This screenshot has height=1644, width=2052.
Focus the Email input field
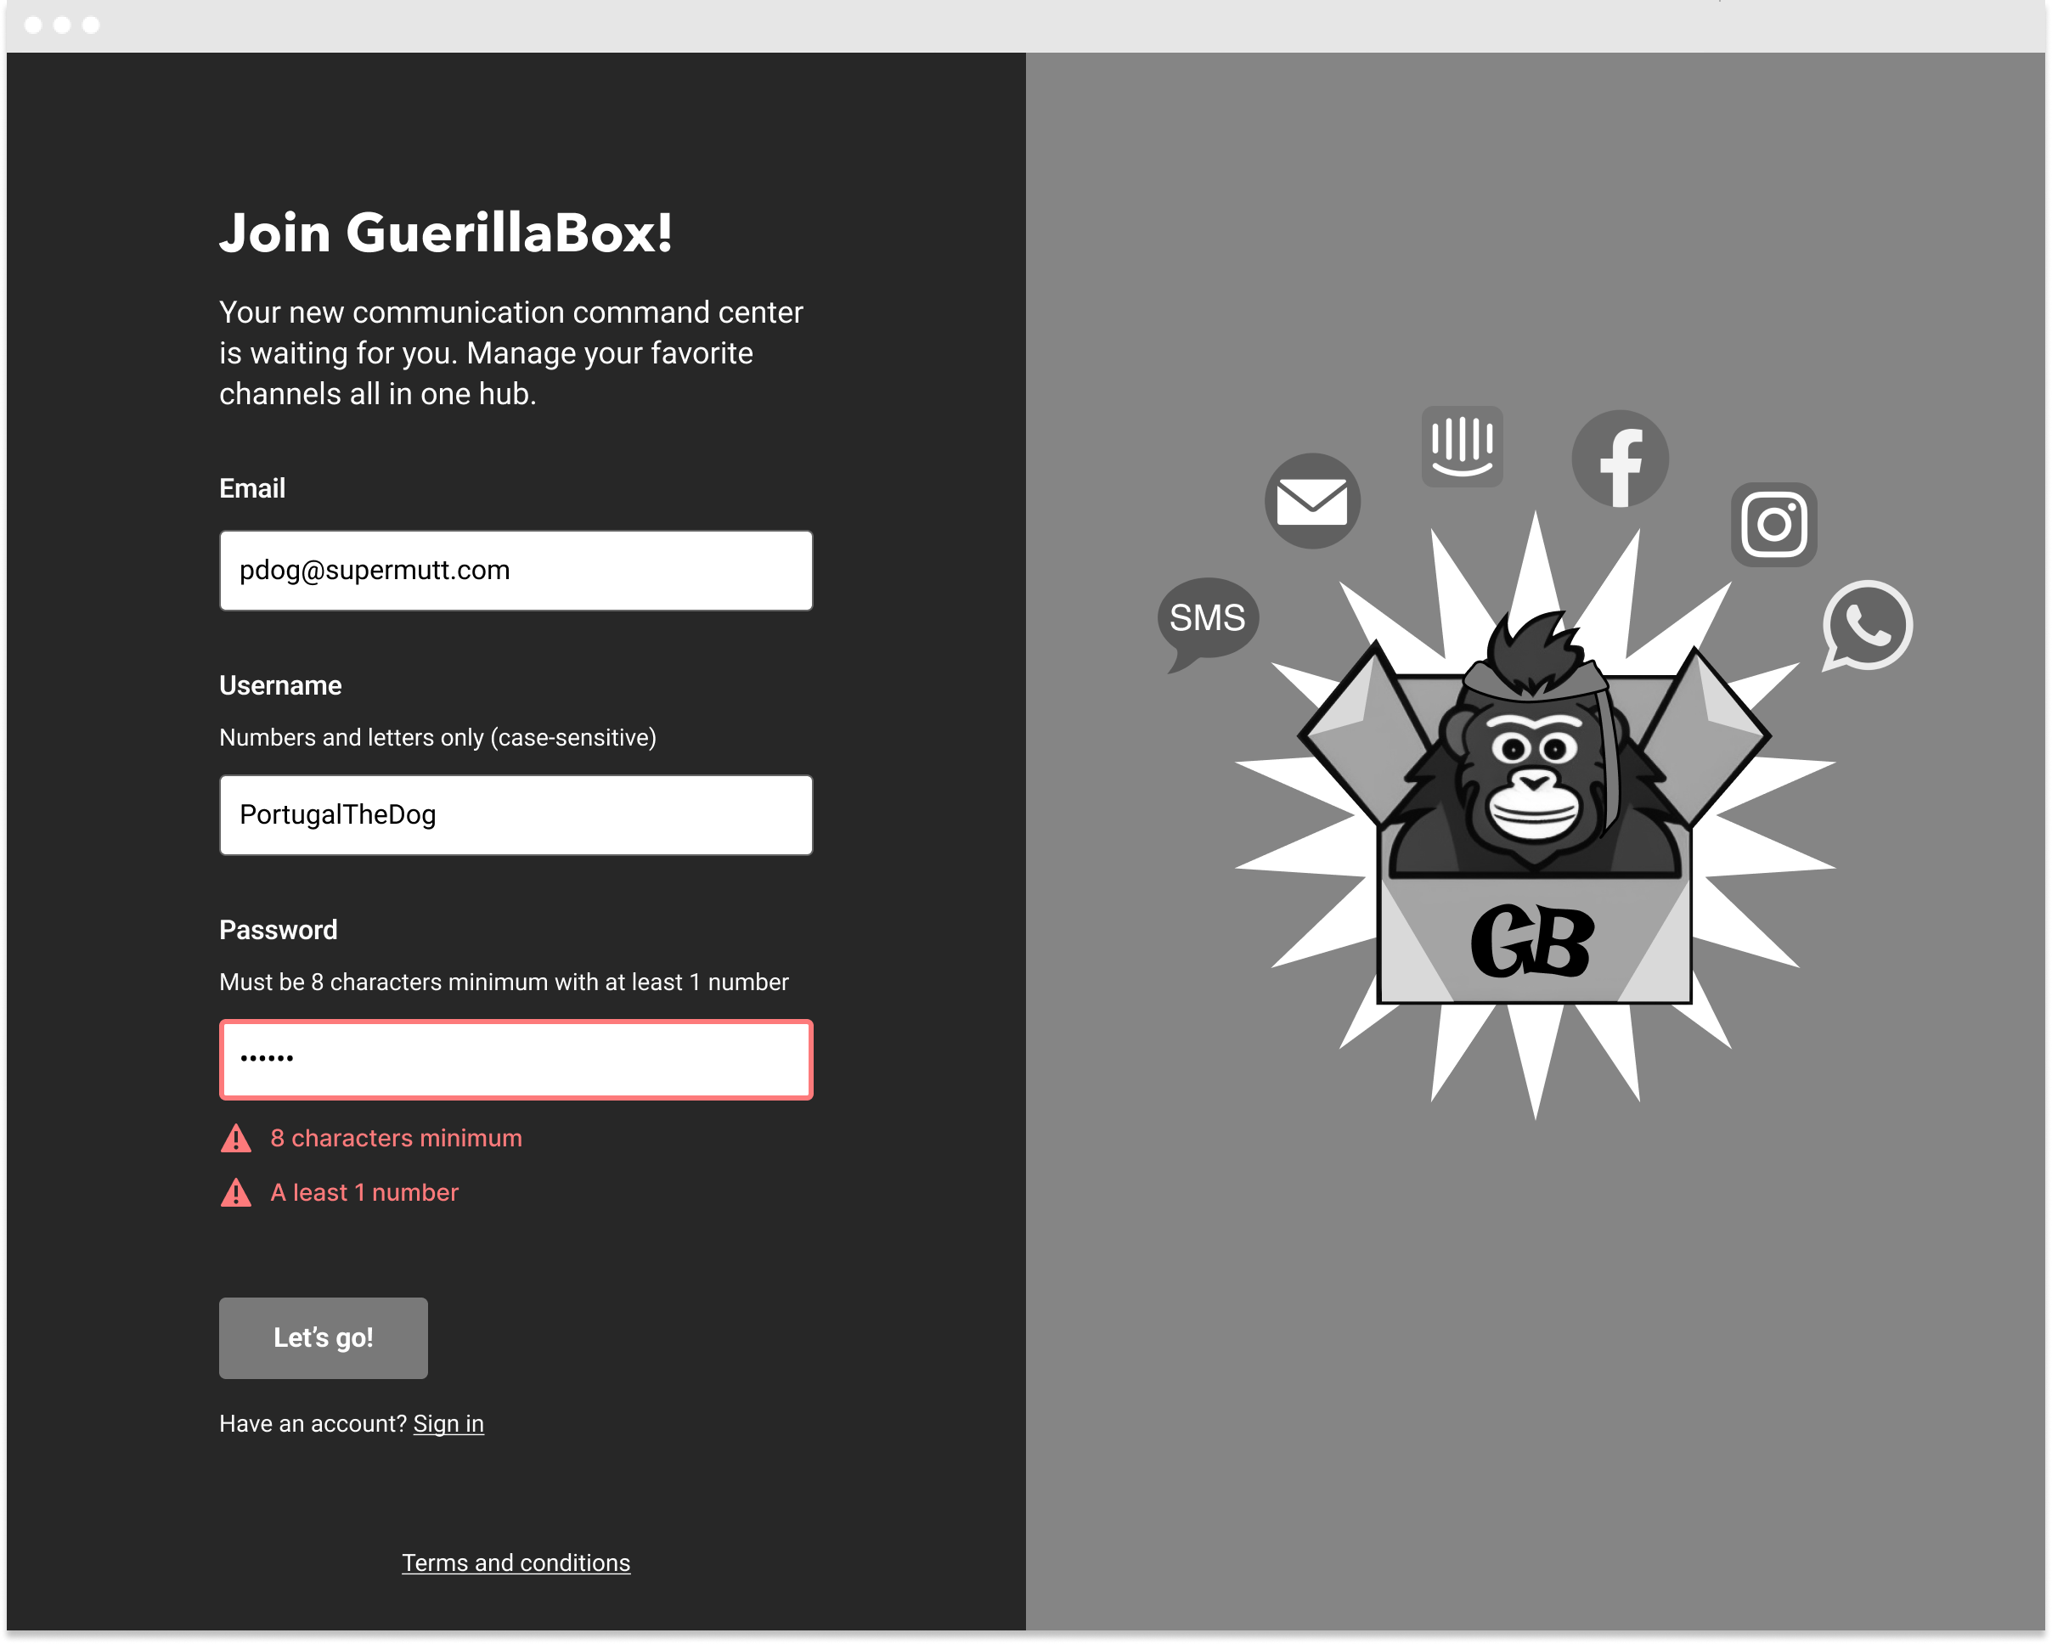[516, 571]
